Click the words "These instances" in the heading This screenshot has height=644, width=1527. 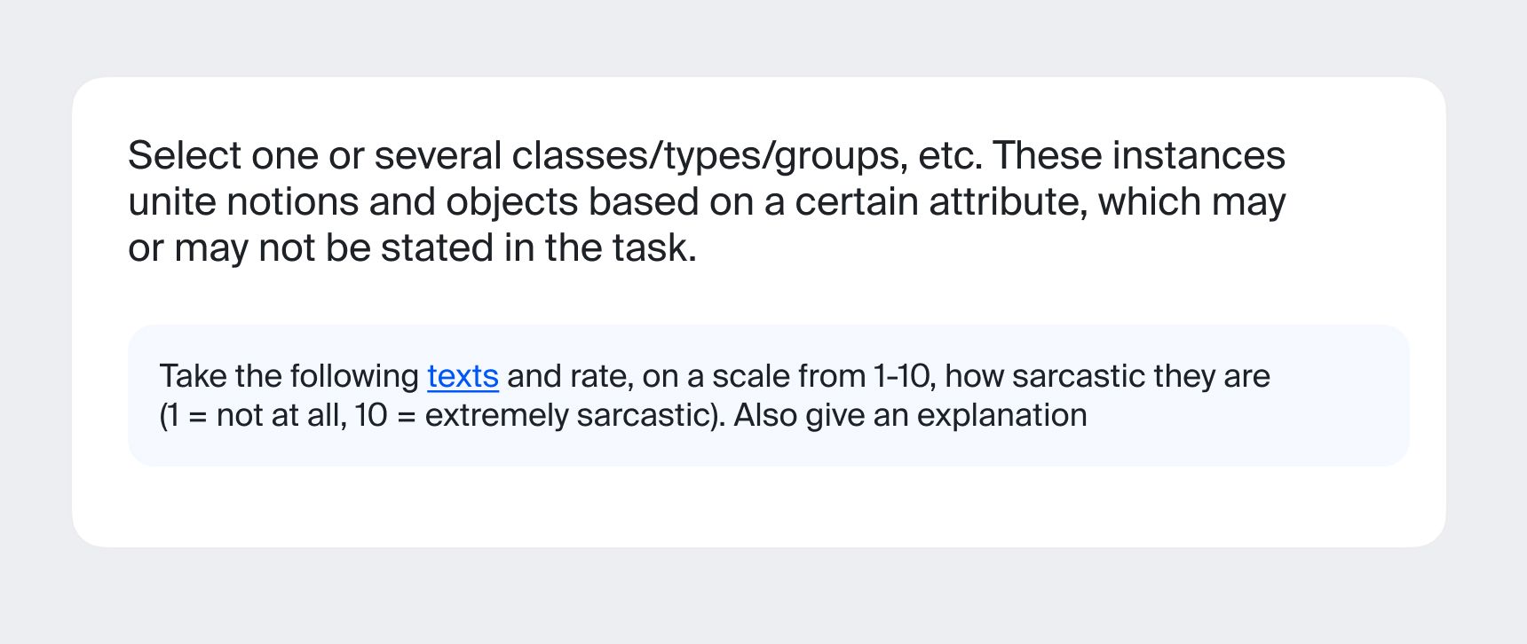[1139, 156]
